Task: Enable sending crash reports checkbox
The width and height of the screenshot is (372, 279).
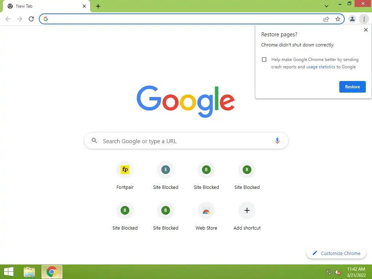Action: coord(264,60)
